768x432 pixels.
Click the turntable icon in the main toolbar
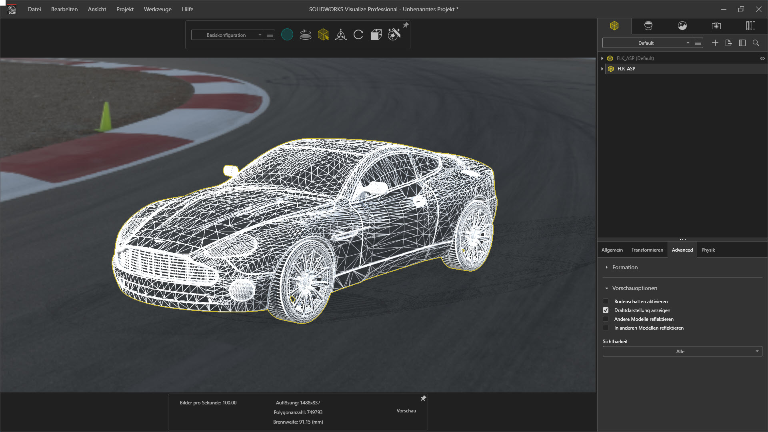(305, 35)
